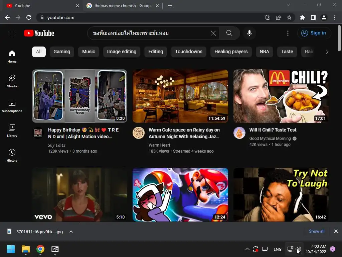Toggle the Chrome side panel icon

coord(313,17)
